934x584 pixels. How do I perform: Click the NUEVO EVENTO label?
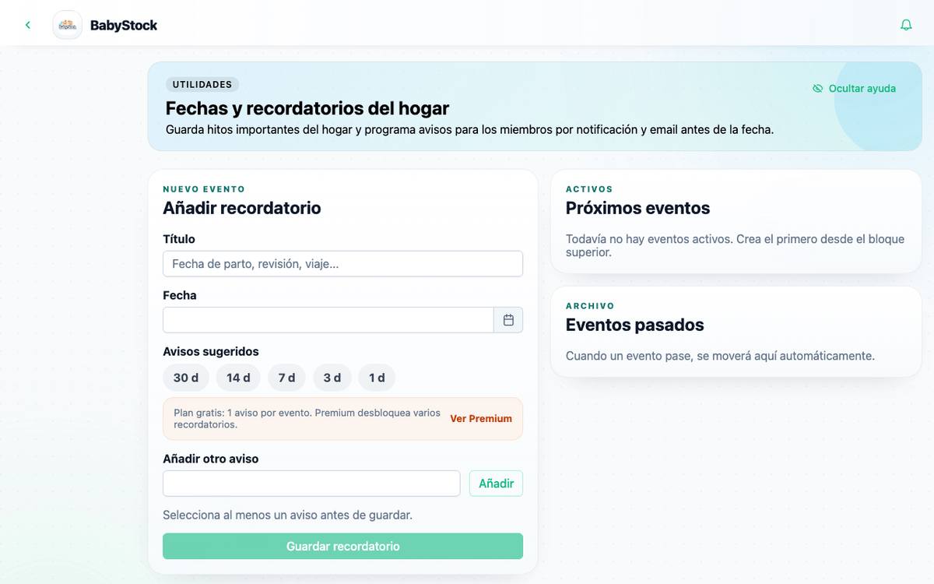tap(204, 189)
